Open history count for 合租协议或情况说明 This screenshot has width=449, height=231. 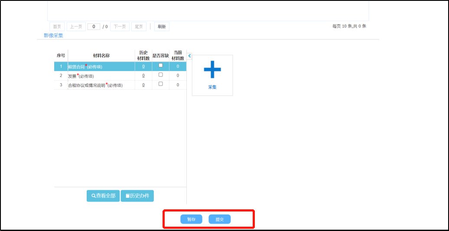coord(143,85)
